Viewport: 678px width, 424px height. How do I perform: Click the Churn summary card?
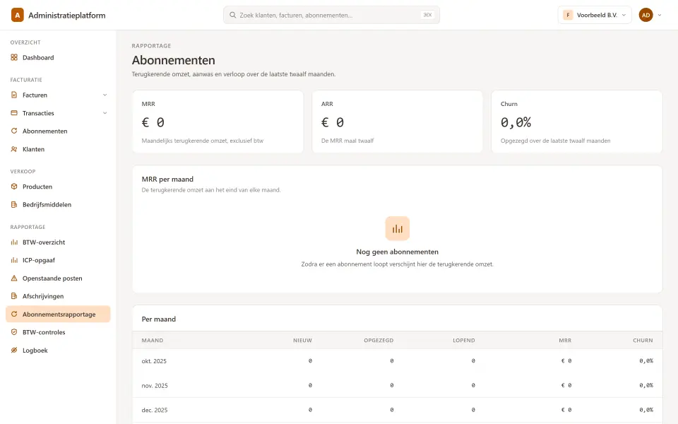[577, 122]
